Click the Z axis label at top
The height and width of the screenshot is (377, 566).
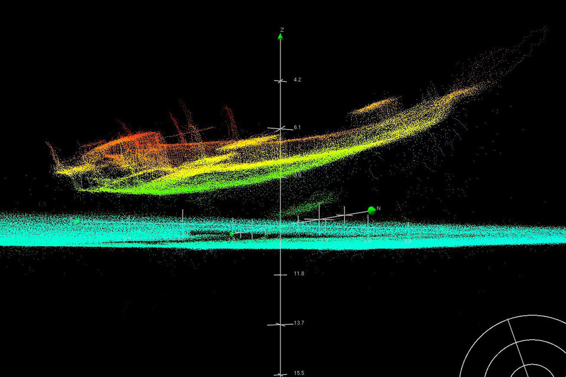point(282,29)
